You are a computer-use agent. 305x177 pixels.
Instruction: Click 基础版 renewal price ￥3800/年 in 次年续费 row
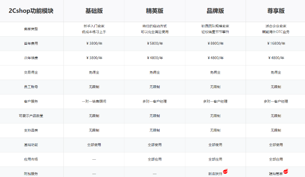pos(94,58)
